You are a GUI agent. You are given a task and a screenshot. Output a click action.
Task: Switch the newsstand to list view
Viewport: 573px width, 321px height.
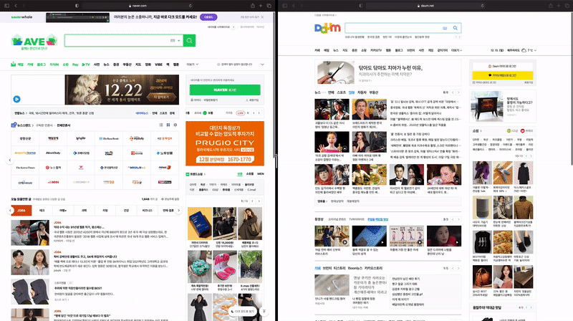click(160, 125)
